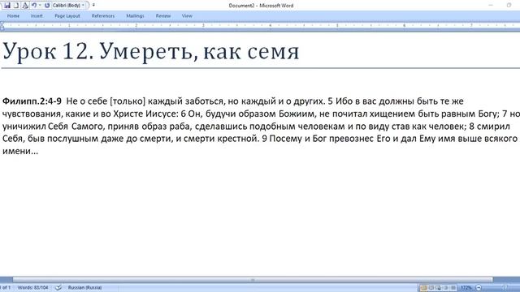This screenshot has width=520, height=292.
Task: Create a new blank document from Quick Access
Action: pyautogui.click(x=15, y=6)
